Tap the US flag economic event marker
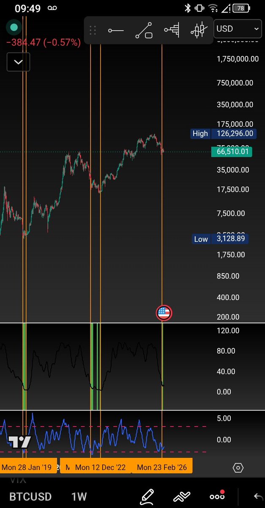Viewport: 265px width, 508px height. pyautogui.click(x=164, y=313)
